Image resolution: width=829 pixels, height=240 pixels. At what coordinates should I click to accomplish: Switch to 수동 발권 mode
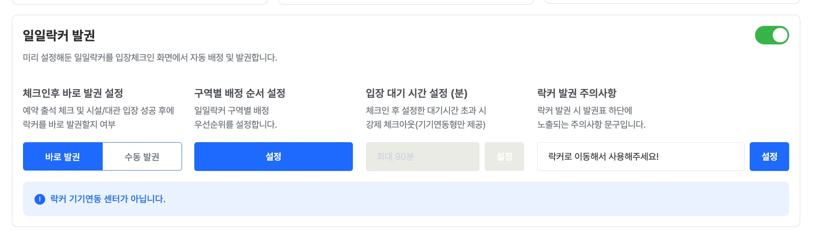[x=142, y=157]
